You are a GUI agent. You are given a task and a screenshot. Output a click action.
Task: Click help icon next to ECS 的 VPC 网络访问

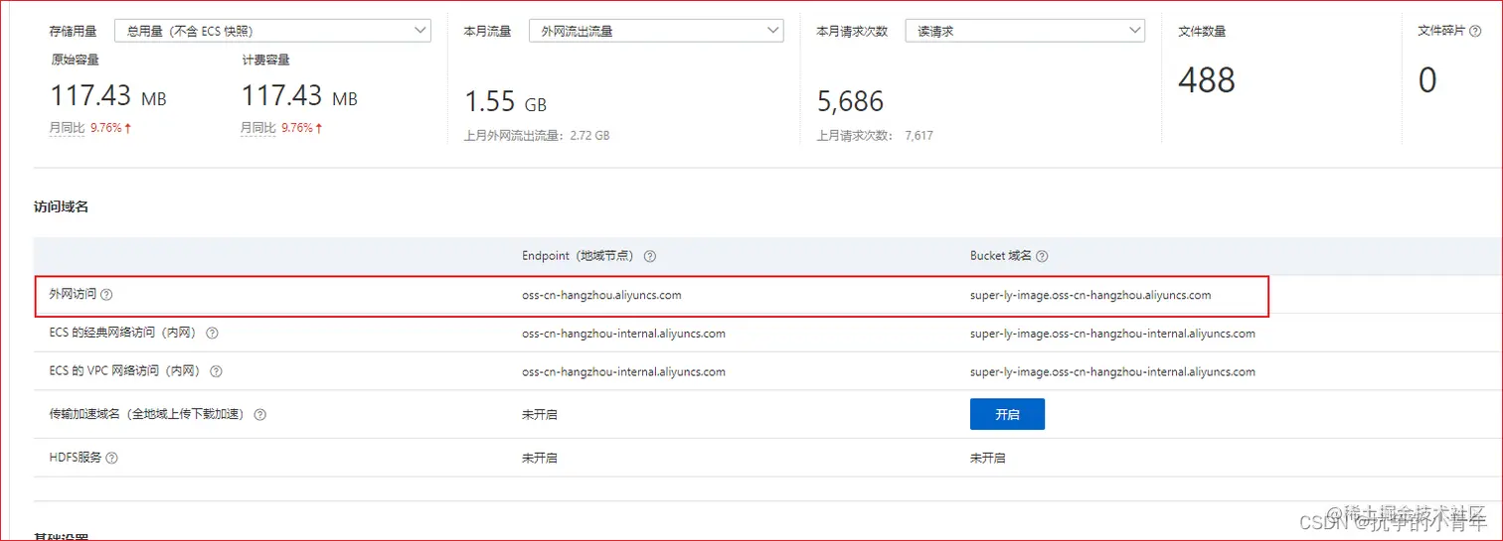pyautogui.click(x=216, y=372)
